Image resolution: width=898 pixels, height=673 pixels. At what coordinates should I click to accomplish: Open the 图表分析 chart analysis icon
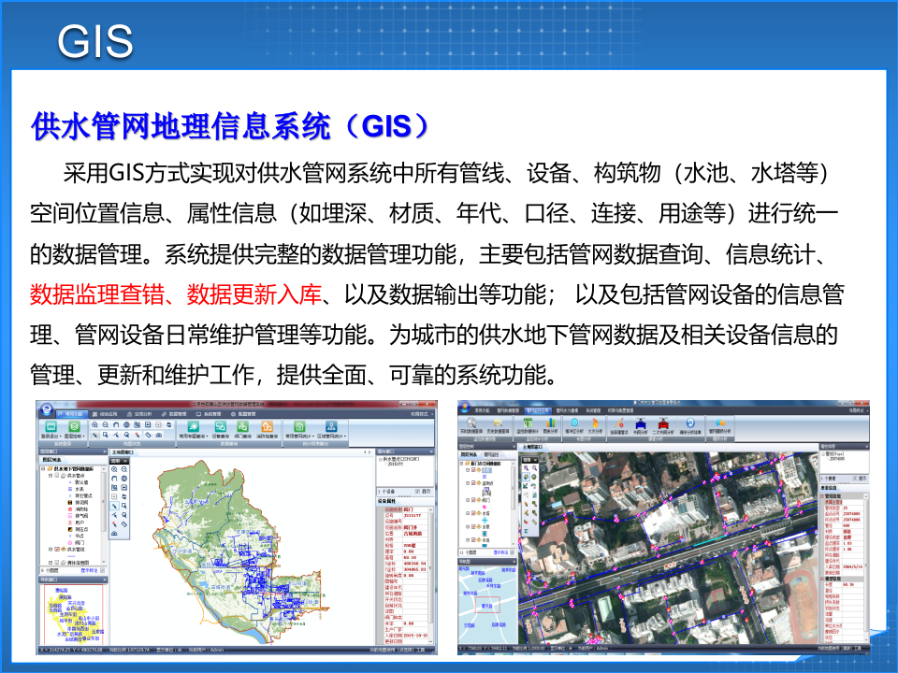tap(550, 422)
